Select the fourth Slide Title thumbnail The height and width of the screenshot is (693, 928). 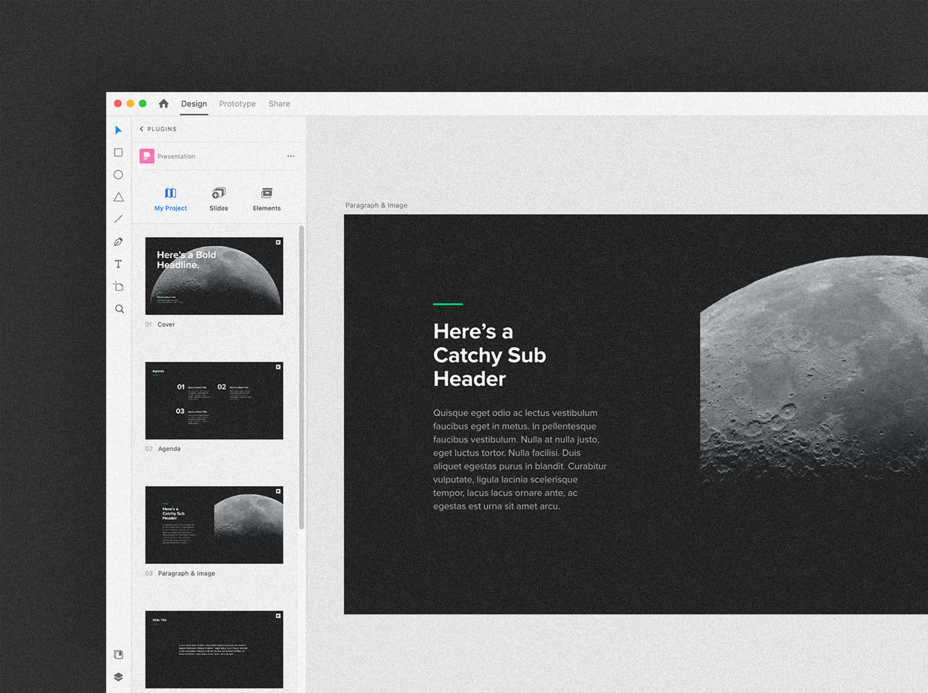(x=214, y=649)
